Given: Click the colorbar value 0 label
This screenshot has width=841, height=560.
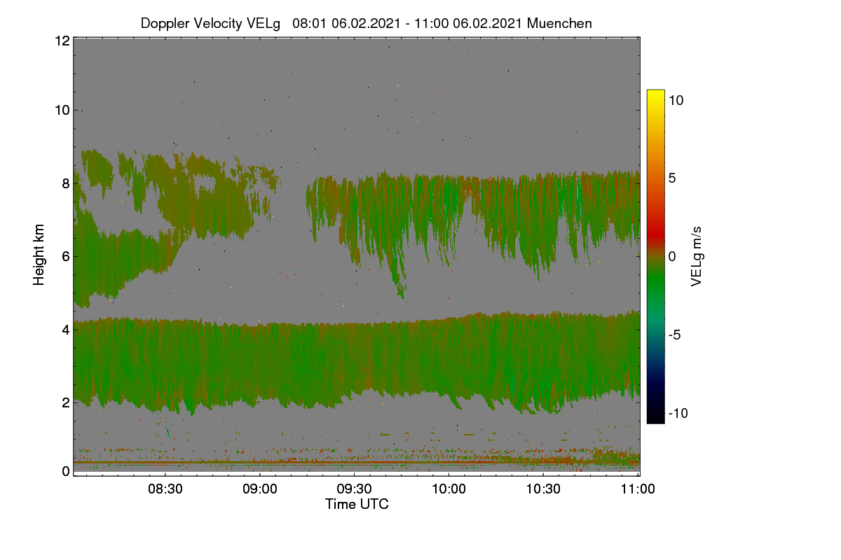Looking at the screenshot, I should tap(671, 256).
